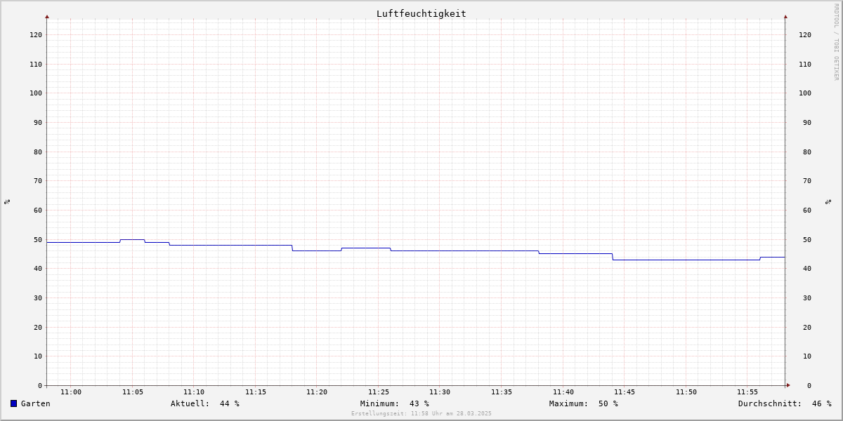Click the 11:15 time axis label
This screenshot has width=843, height=421.
[256, 392]
